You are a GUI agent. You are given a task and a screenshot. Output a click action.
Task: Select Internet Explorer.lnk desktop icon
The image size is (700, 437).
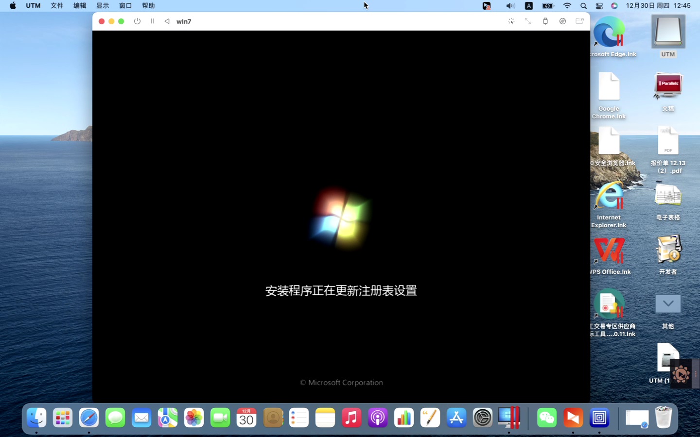click(610, 196)
